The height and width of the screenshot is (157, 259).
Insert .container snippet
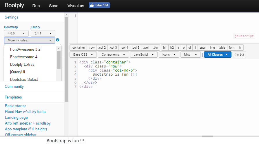(x=78, y=48)
